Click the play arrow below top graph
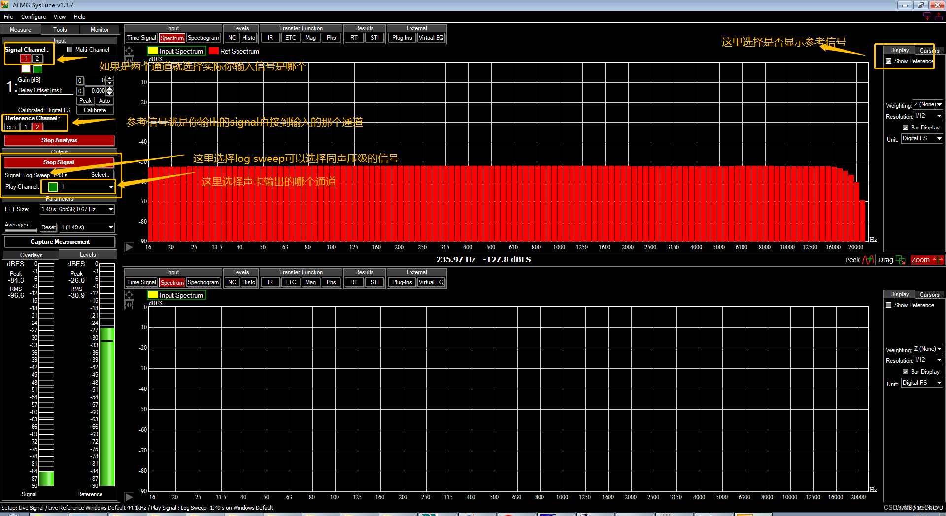The width and height of the screenshot is (946, 516). (x=129, y=247)
